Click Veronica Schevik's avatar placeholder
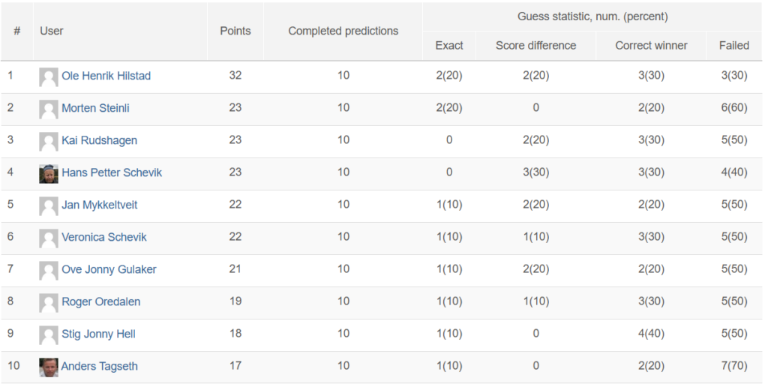Screen dimensions: 768x384 [x=49, y=238]
